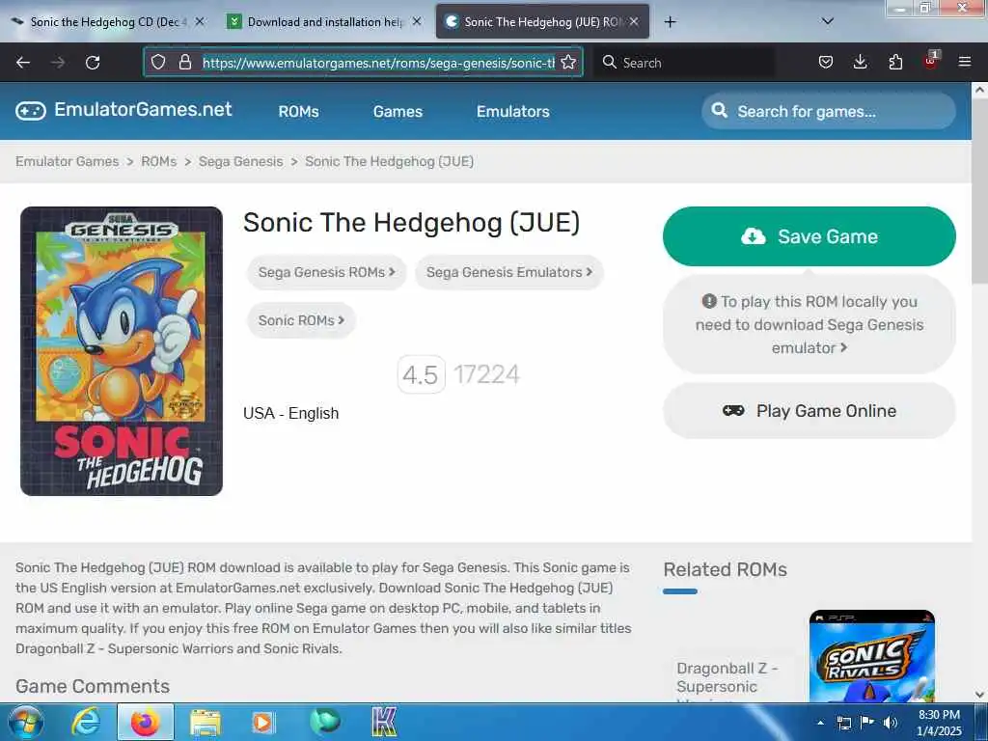This screenshot has height=741, width=988.
Task: Close the Sonic The Hedgehog (JUE) tab
Action: click(x=634, y=21)
